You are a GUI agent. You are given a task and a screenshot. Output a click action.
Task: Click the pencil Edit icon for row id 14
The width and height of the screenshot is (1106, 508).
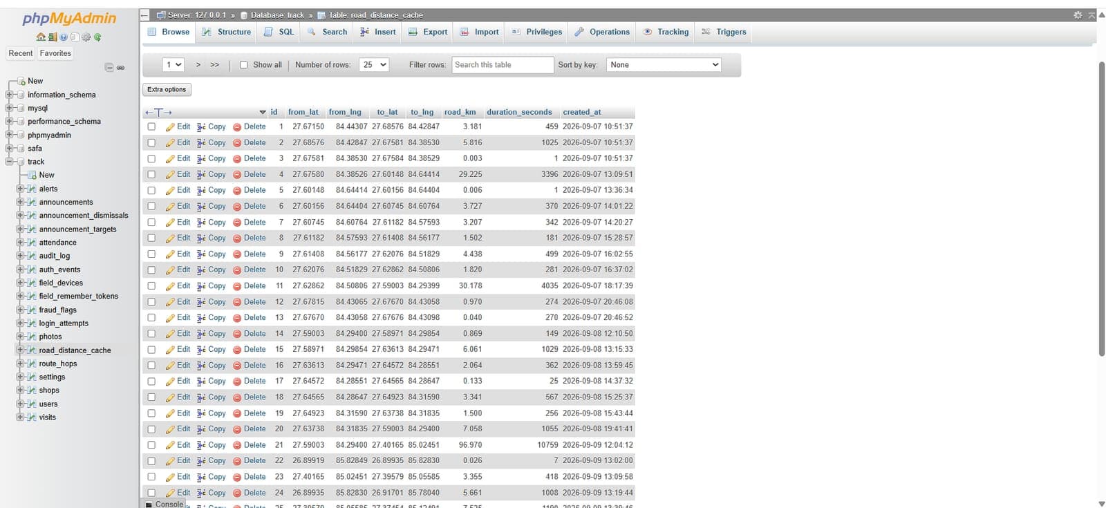point(170,334)
